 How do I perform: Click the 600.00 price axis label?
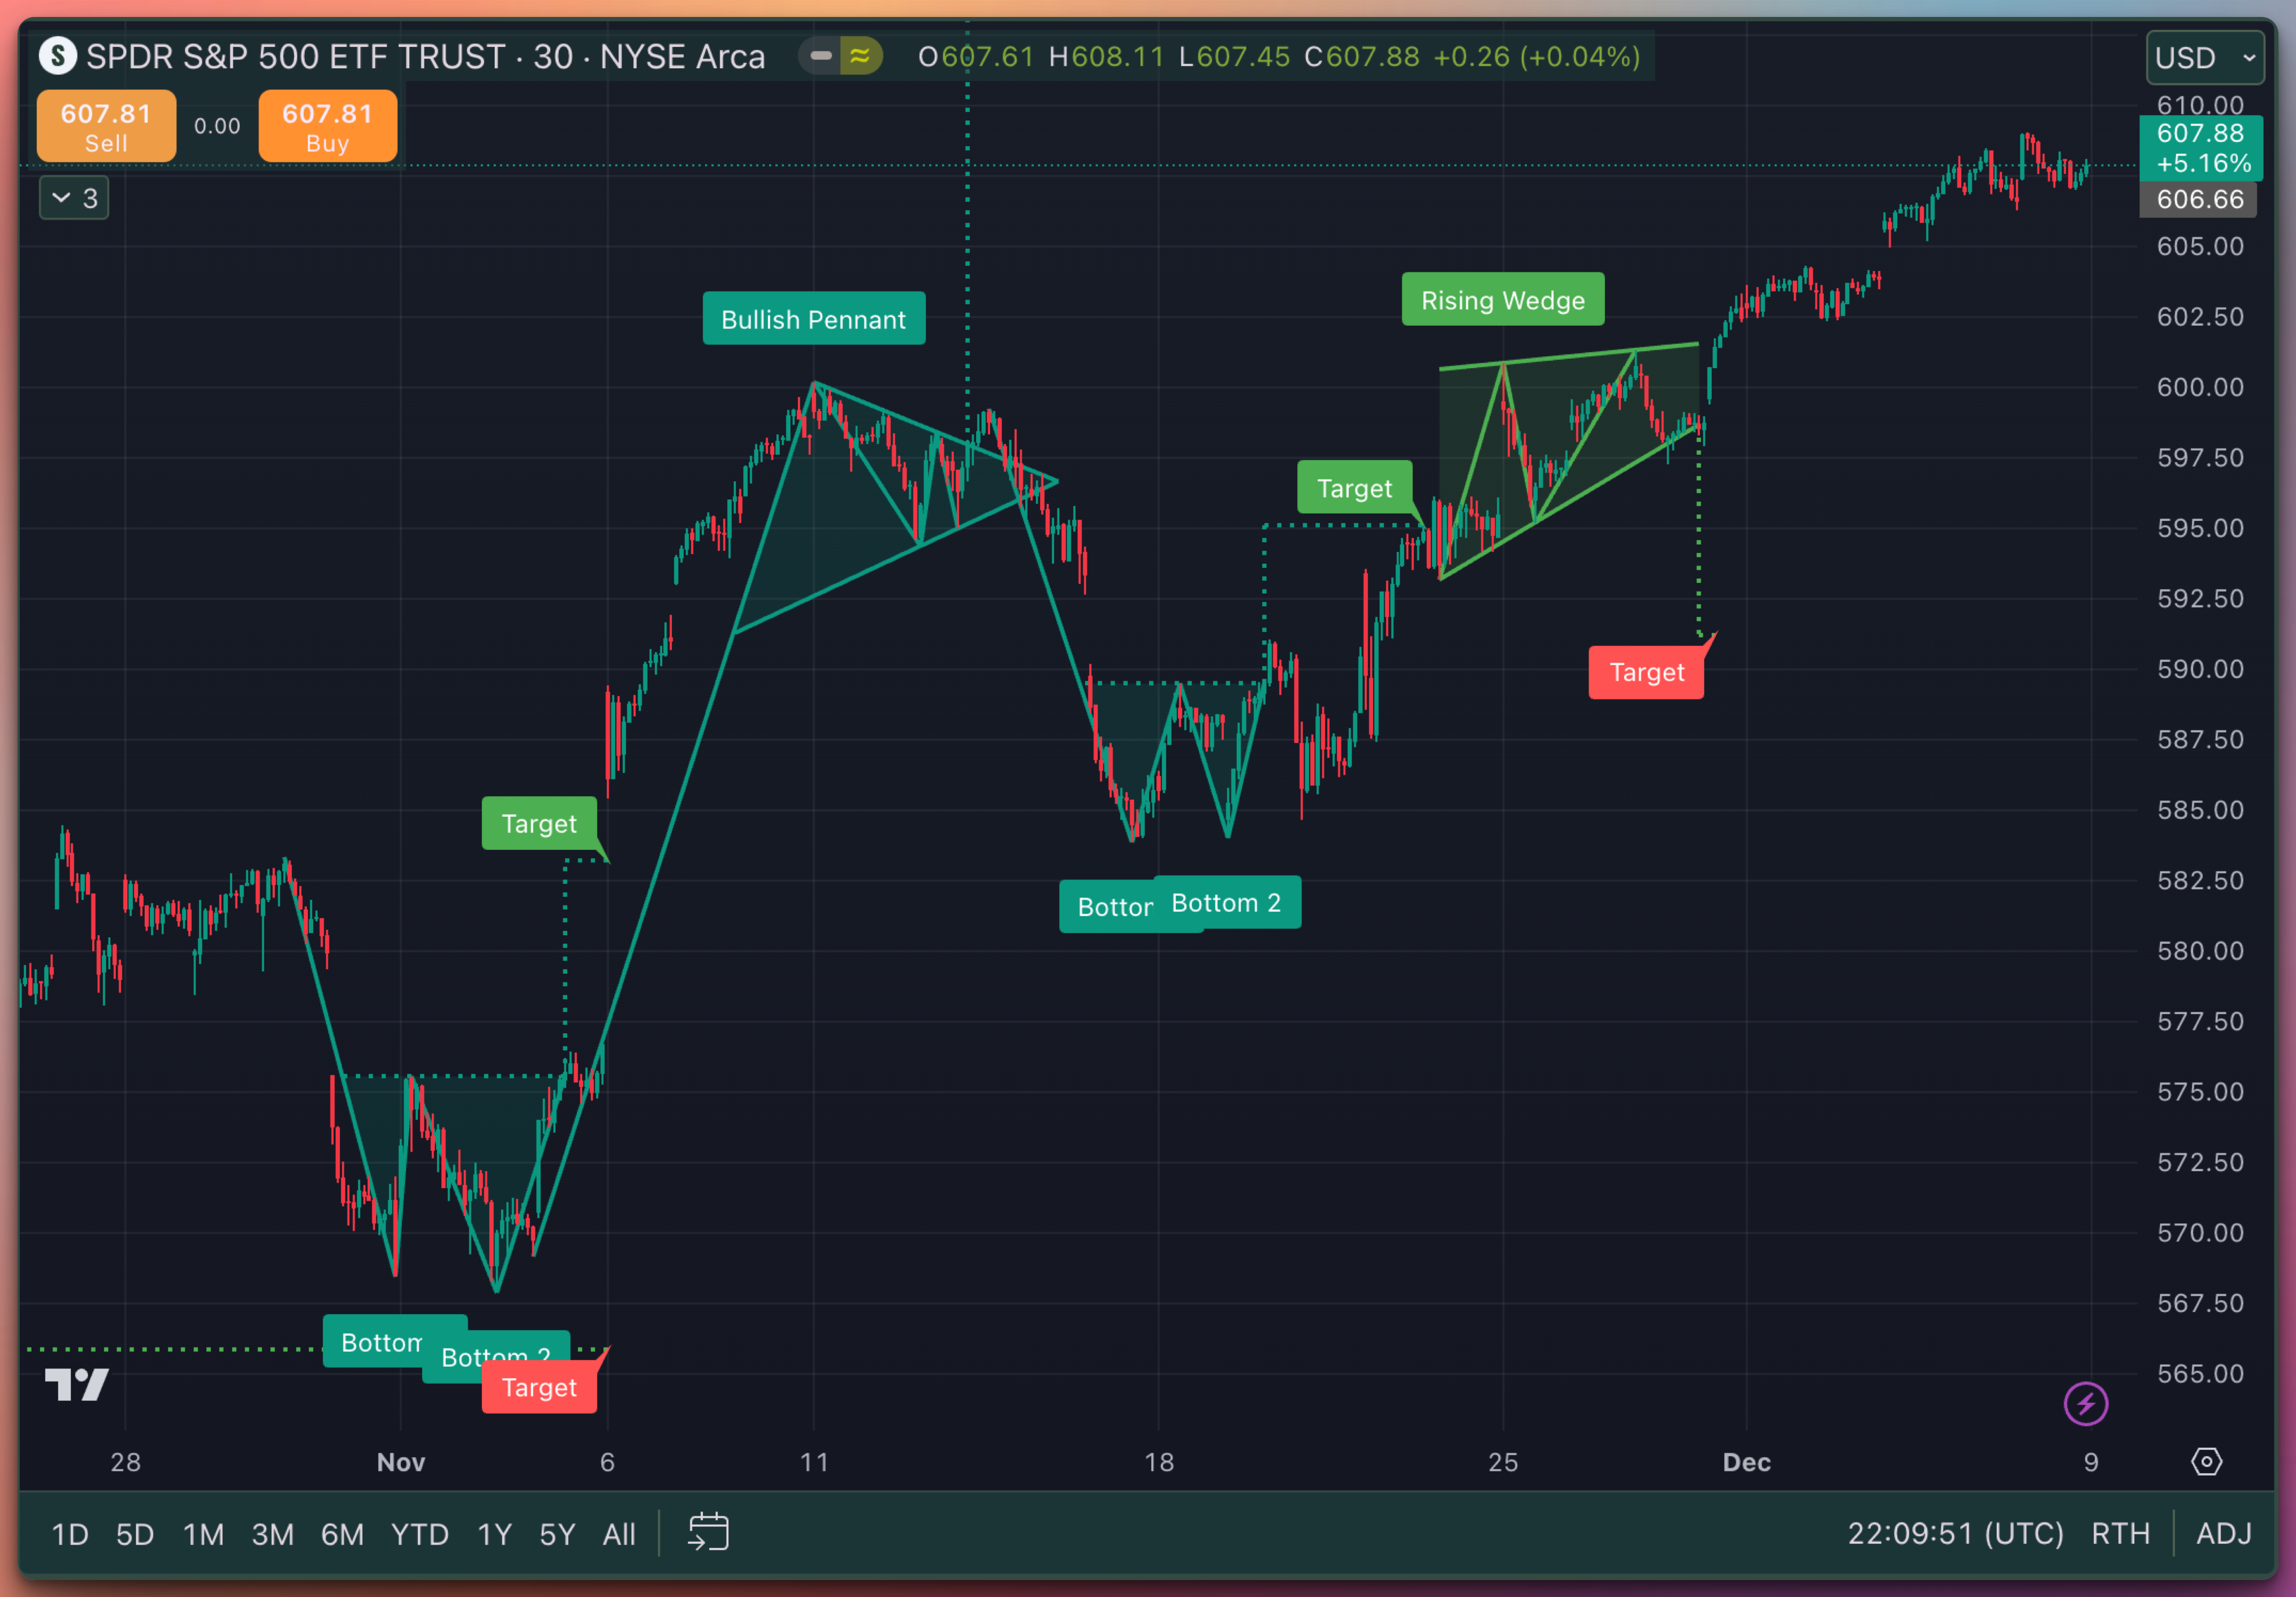tap(2199, 387)
